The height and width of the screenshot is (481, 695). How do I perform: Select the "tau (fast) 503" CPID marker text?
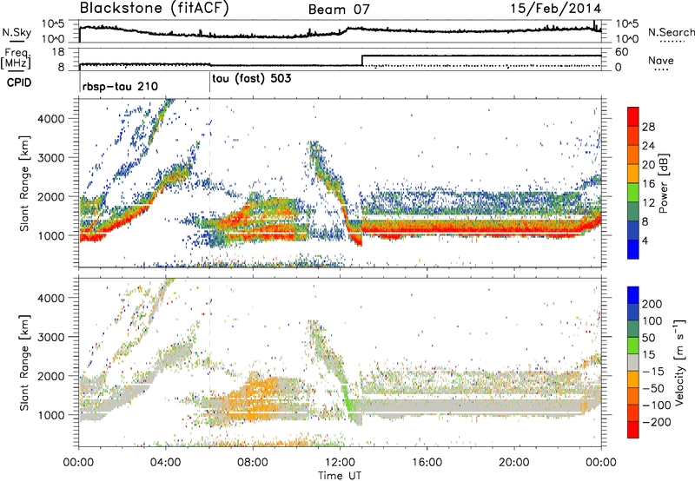252,79
